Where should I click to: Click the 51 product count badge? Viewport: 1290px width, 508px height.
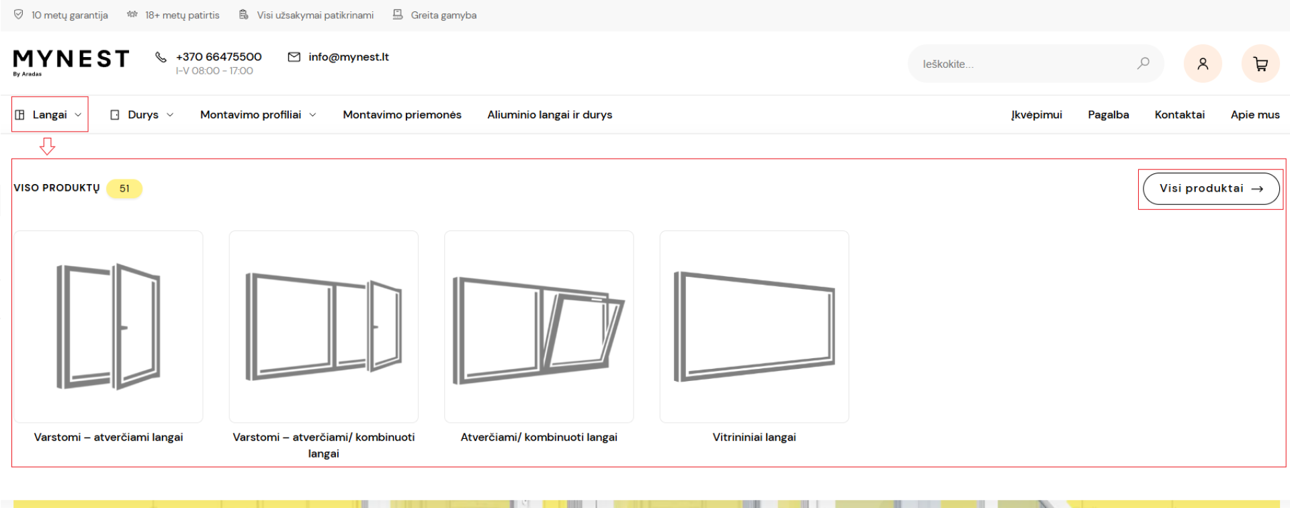(x=124, y=189)
